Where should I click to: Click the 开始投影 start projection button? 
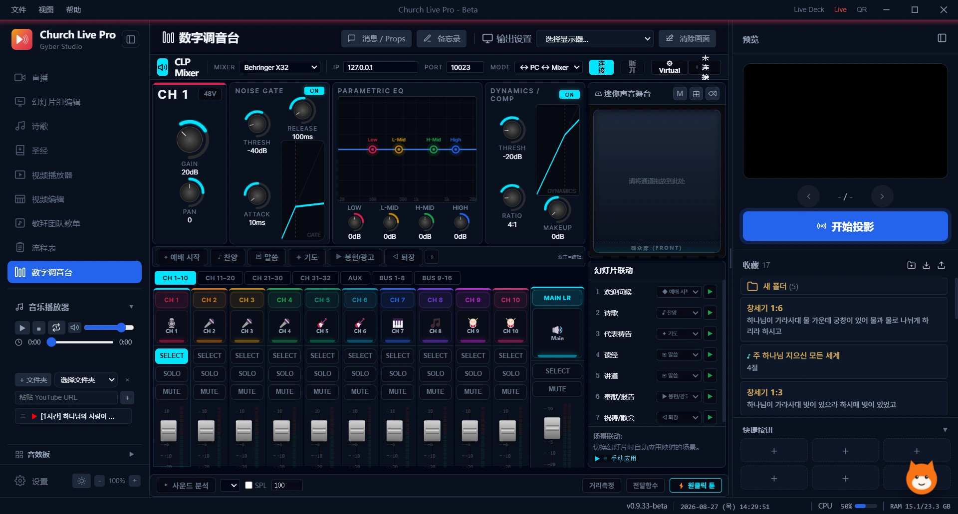pos(845,226)
